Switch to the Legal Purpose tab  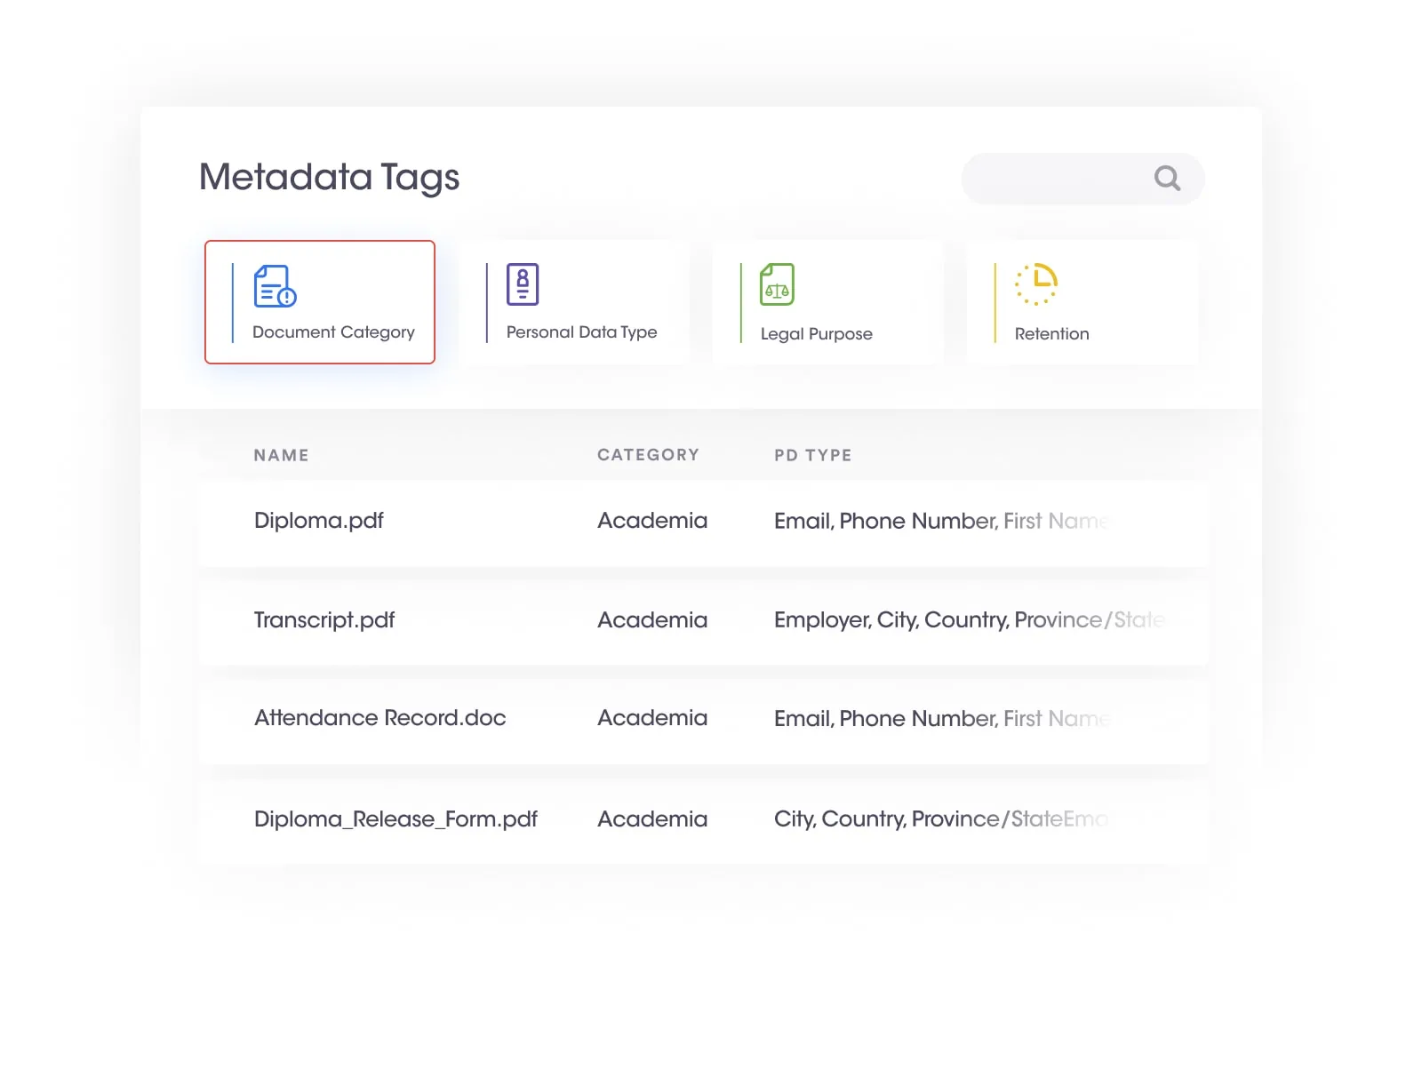tap(827, 302)
